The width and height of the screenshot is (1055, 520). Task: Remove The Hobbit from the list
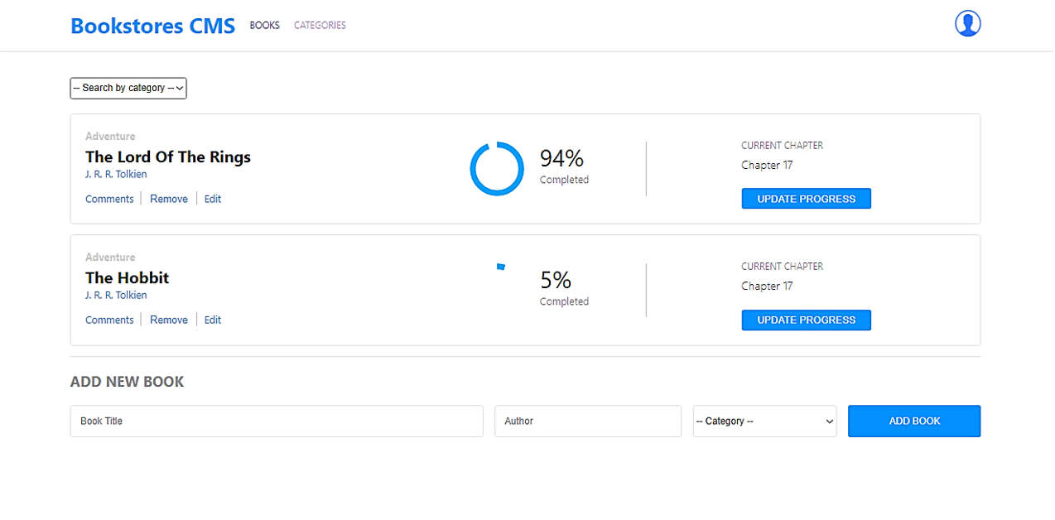coord(168,319)
